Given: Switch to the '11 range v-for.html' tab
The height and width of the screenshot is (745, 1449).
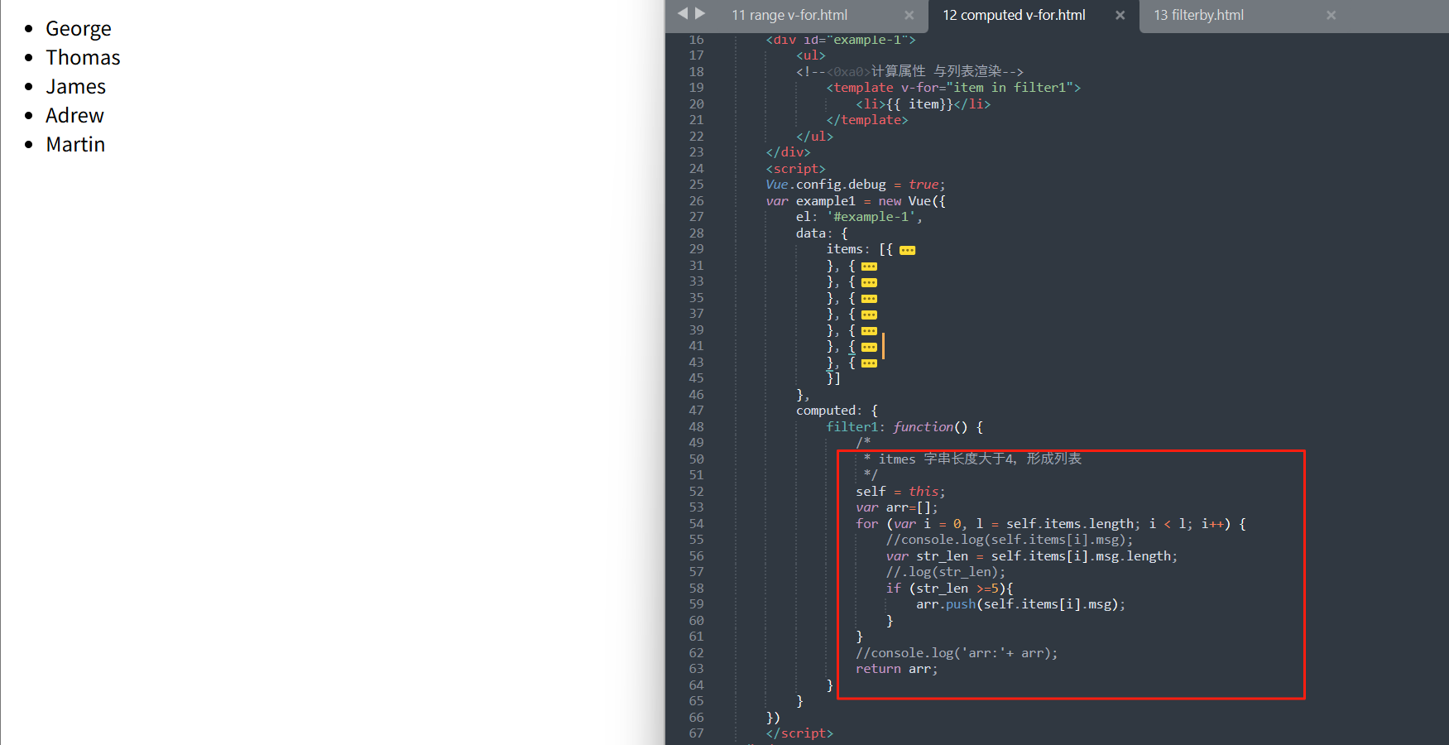Looking at the screenshot, I should pyautogui.click(x=789, y=15).
